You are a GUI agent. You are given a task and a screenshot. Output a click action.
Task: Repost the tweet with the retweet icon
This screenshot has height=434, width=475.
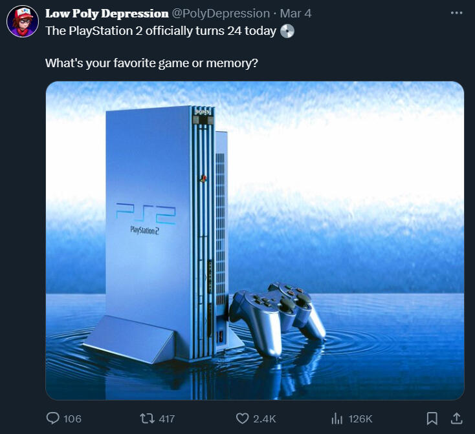point(148,418)
